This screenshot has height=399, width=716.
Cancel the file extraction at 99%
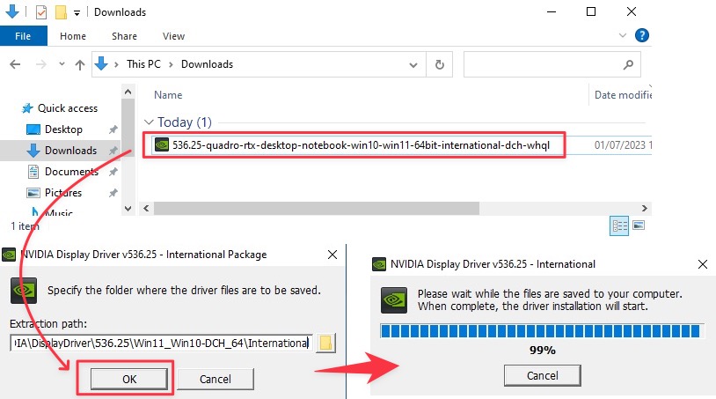[543, 376]
